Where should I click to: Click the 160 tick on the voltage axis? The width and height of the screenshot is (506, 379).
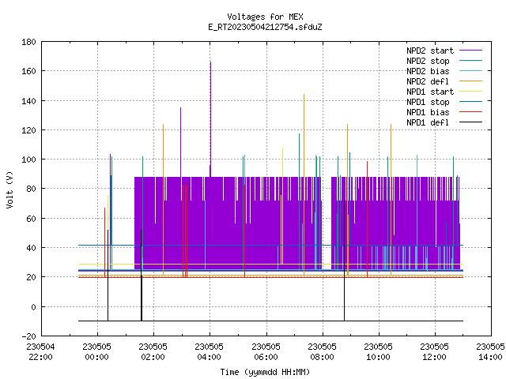pos(28,71)
